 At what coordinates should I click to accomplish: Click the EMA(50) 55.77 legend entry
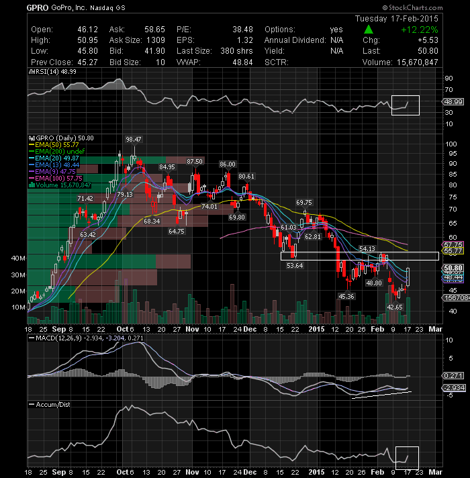[54, 145]
